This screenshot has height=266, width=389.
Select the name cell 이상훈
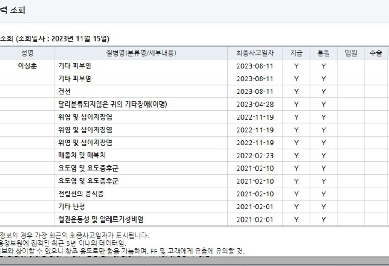27,66
